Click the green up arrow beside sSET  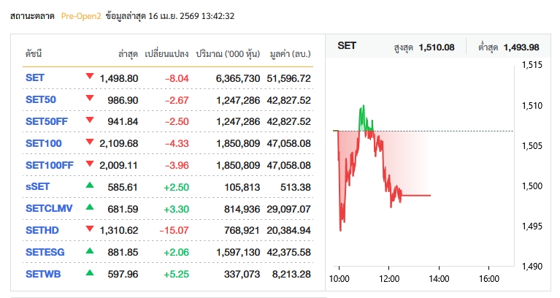(x=90, y=186)
